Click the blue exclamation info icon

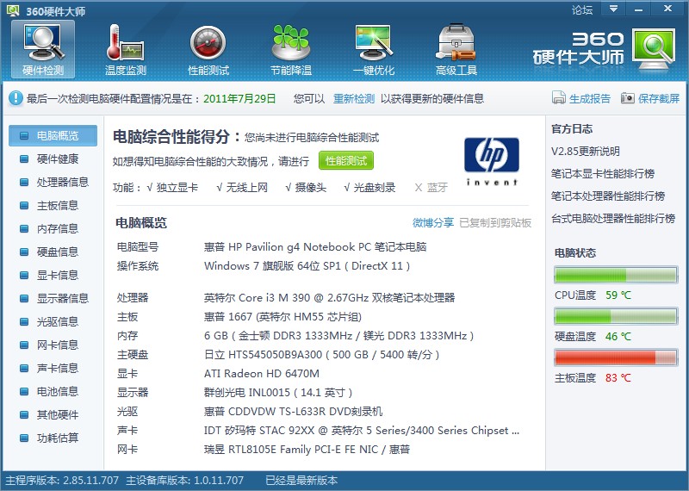[16, 98]
